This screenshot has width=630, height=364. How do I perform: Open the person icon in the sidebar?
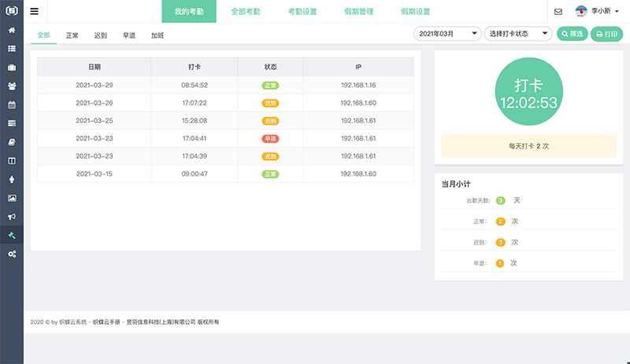[12, 180]
